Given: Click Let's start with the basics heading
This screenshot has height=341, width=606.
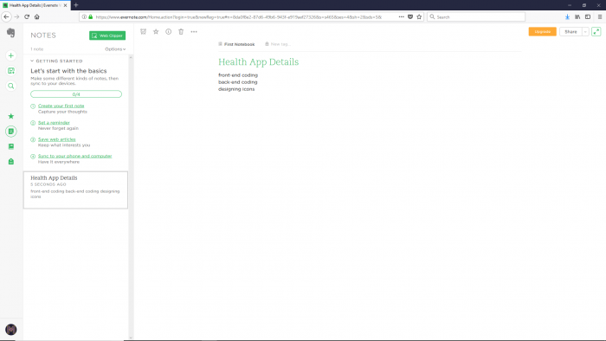Looking at the screenshot, I should [68, 71].
